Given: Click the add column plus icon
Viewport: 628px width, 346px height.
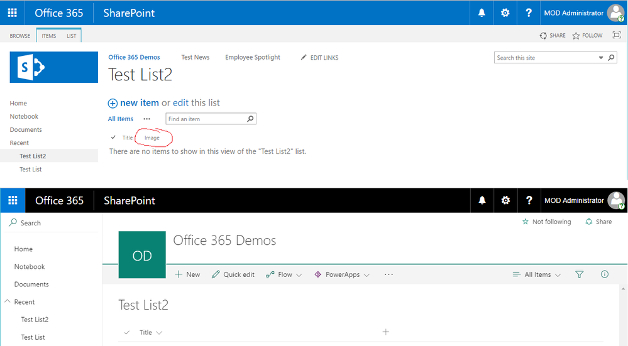Looking at the screenshot, I should [x=385, y=332].
